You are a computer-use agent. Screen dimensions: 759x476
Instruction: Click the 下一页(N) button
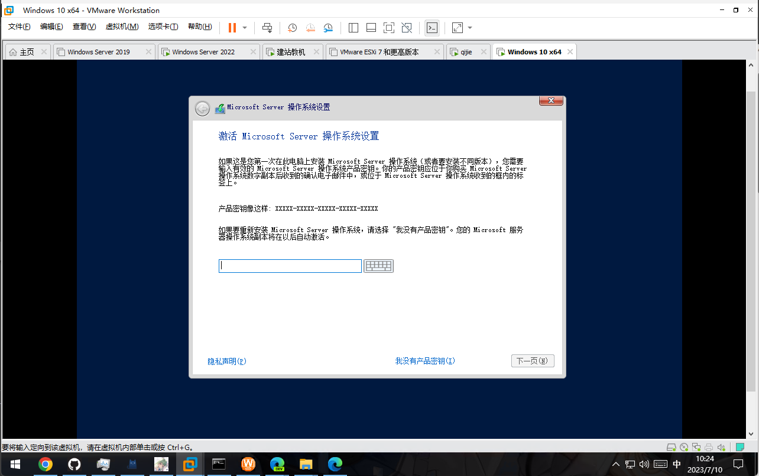coord(533,361)
